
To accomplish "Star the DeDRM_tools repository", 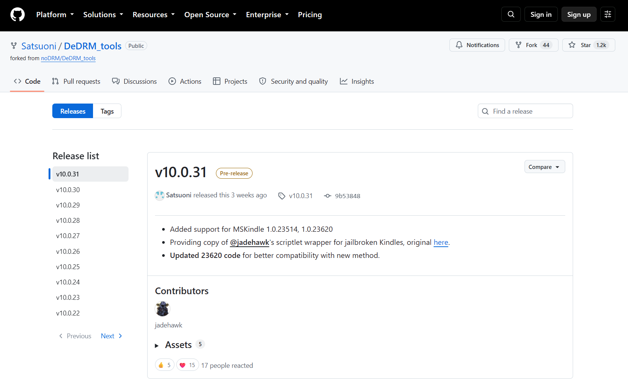I will click(588, 45).
